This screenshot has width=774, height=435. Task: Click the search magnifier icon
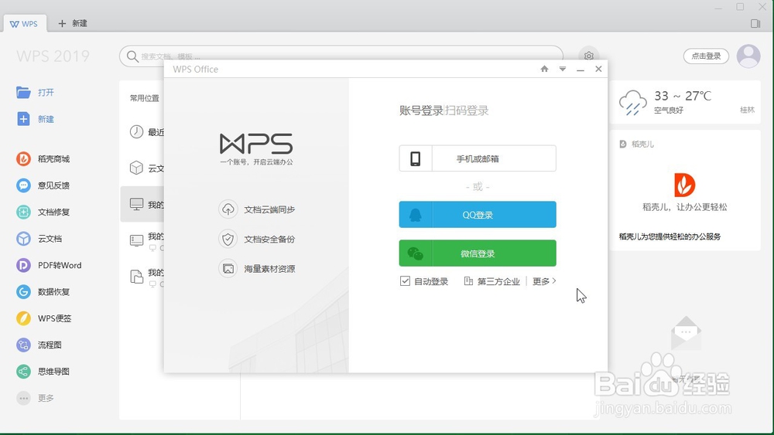pyautogui.click(x=132, y=56)
